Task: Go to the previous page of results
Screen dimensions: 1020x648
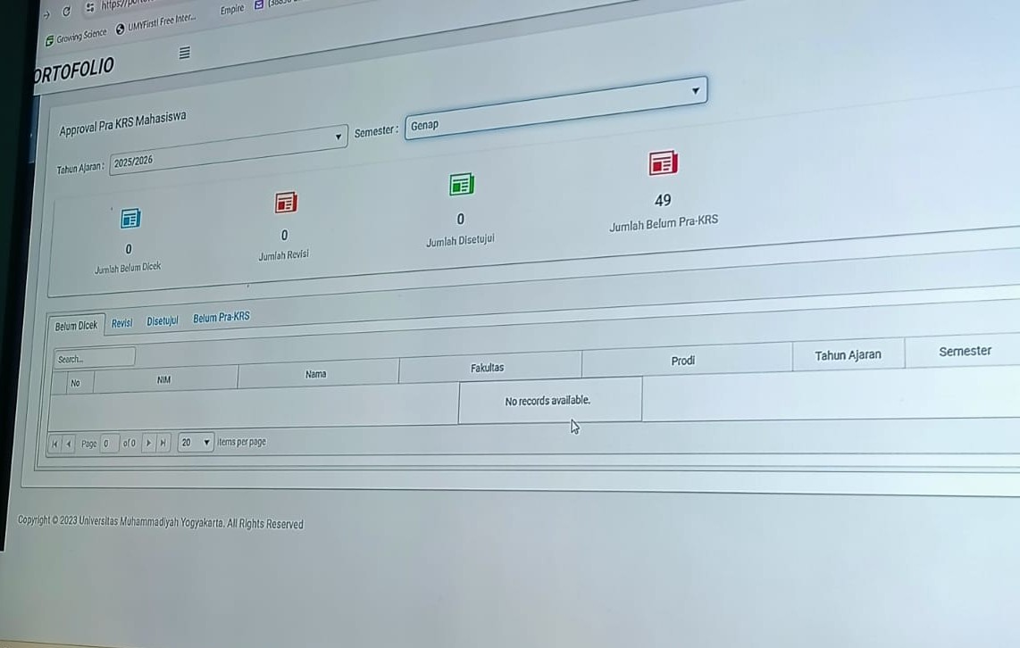Action: 69,444
